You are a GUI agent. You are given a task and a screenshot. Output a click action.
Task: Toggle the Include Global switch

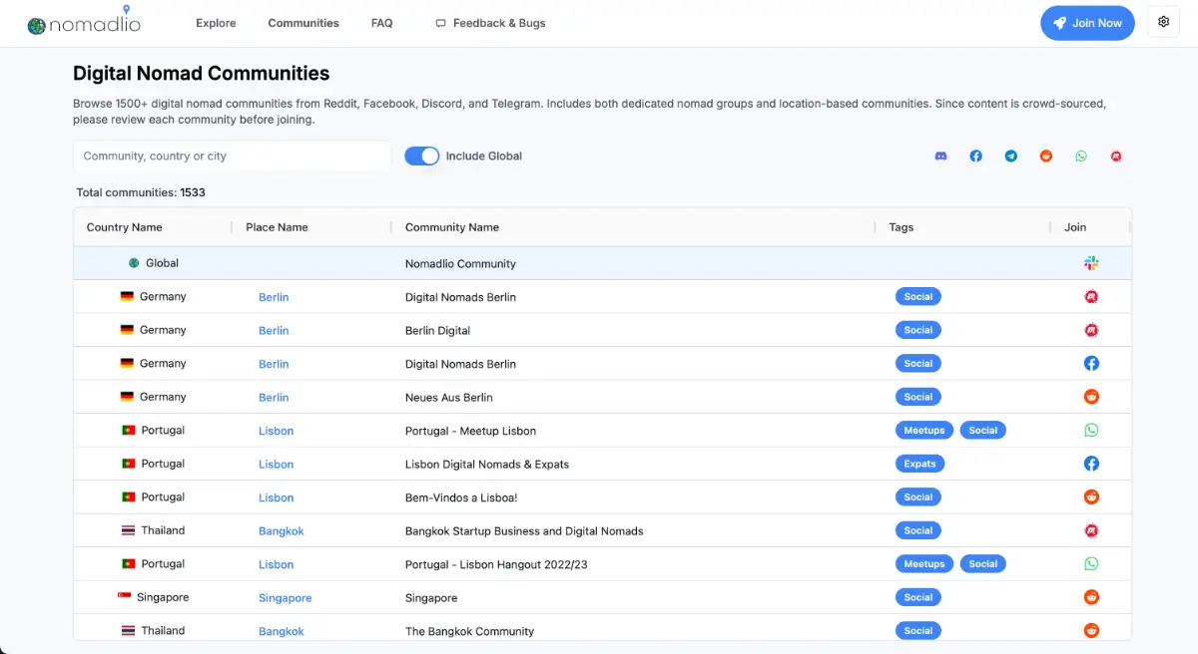421,156
